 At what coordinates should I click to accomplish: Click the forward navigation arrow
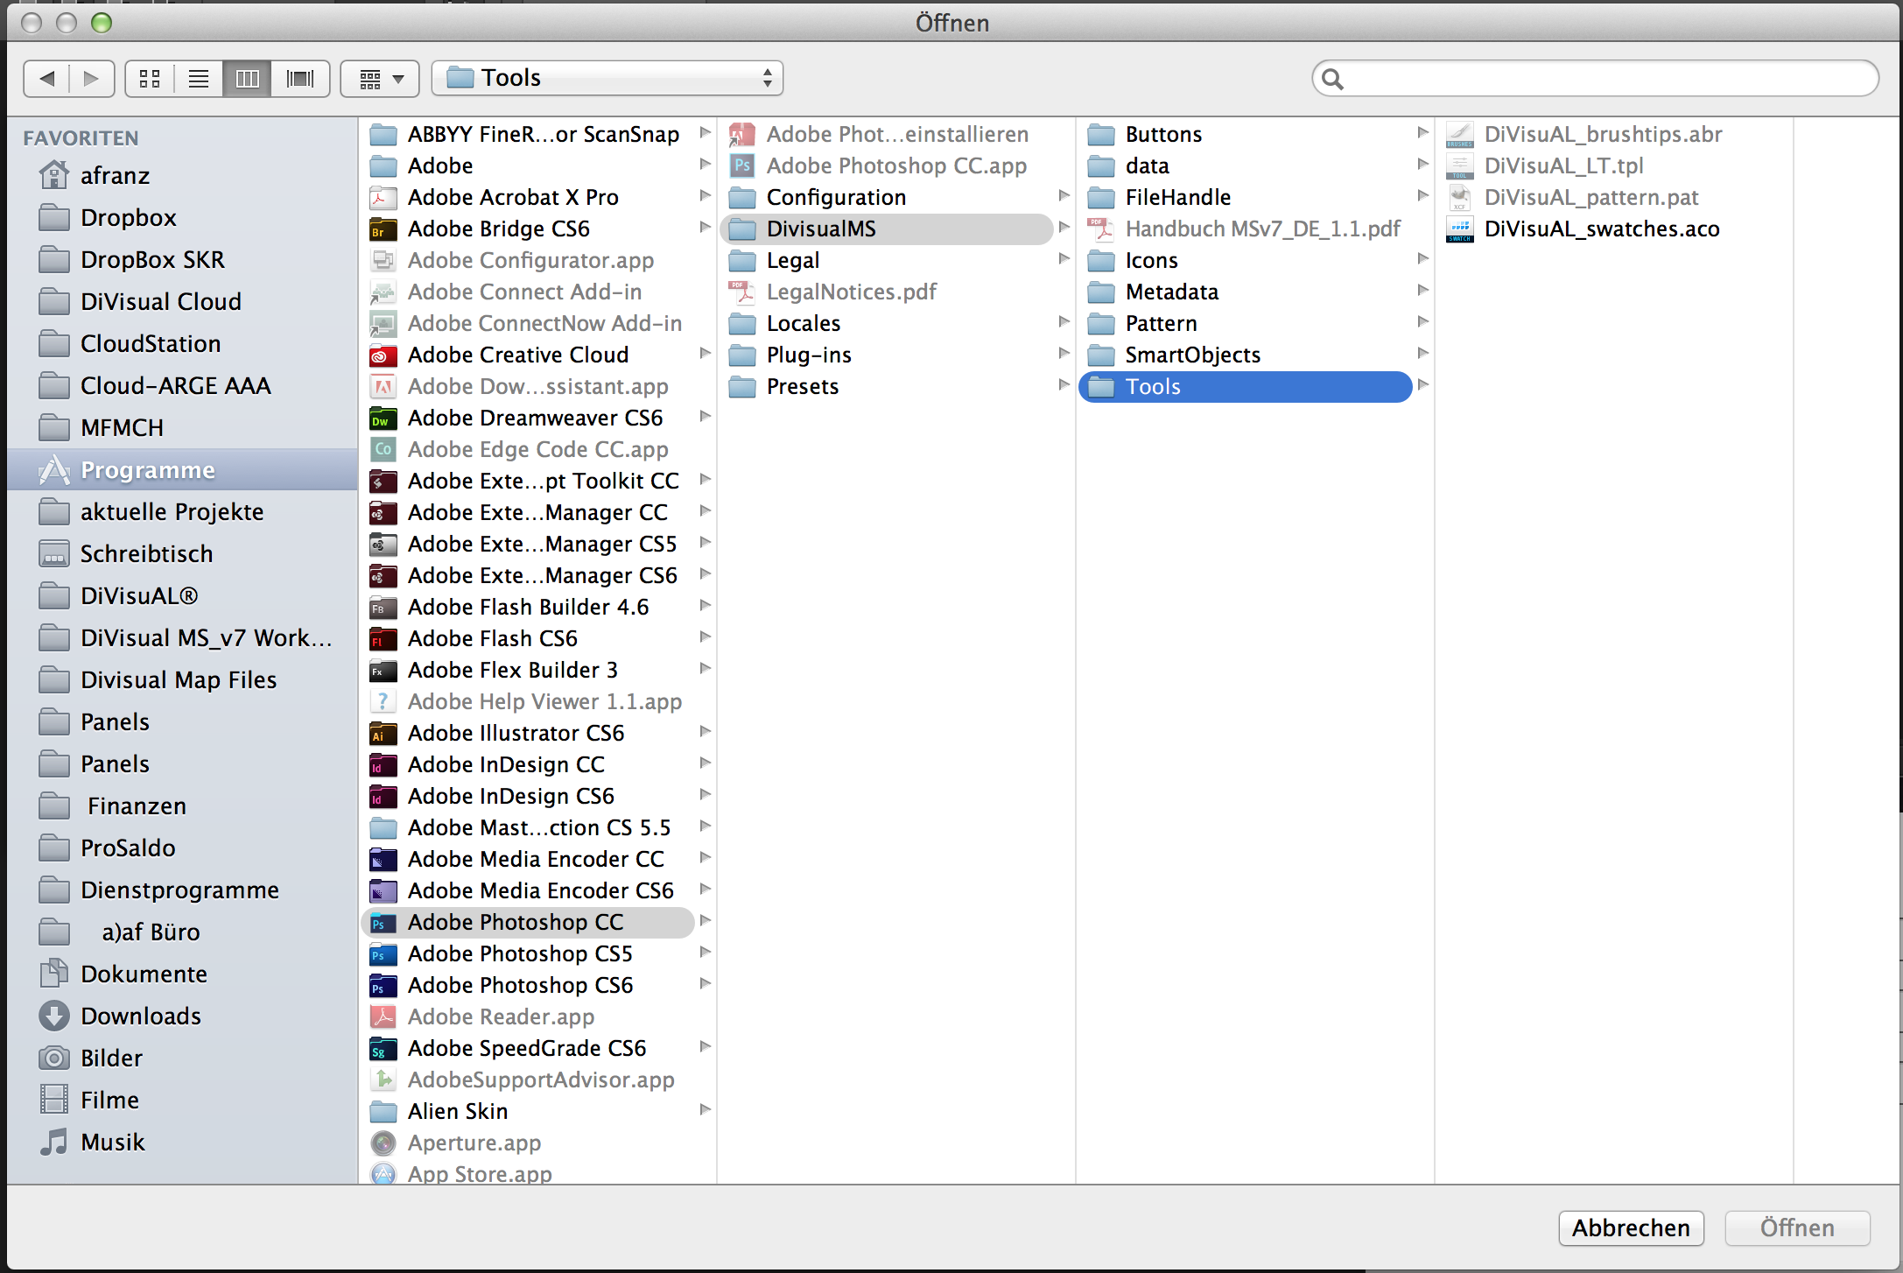pyautogui.click(x=91, y=79)
